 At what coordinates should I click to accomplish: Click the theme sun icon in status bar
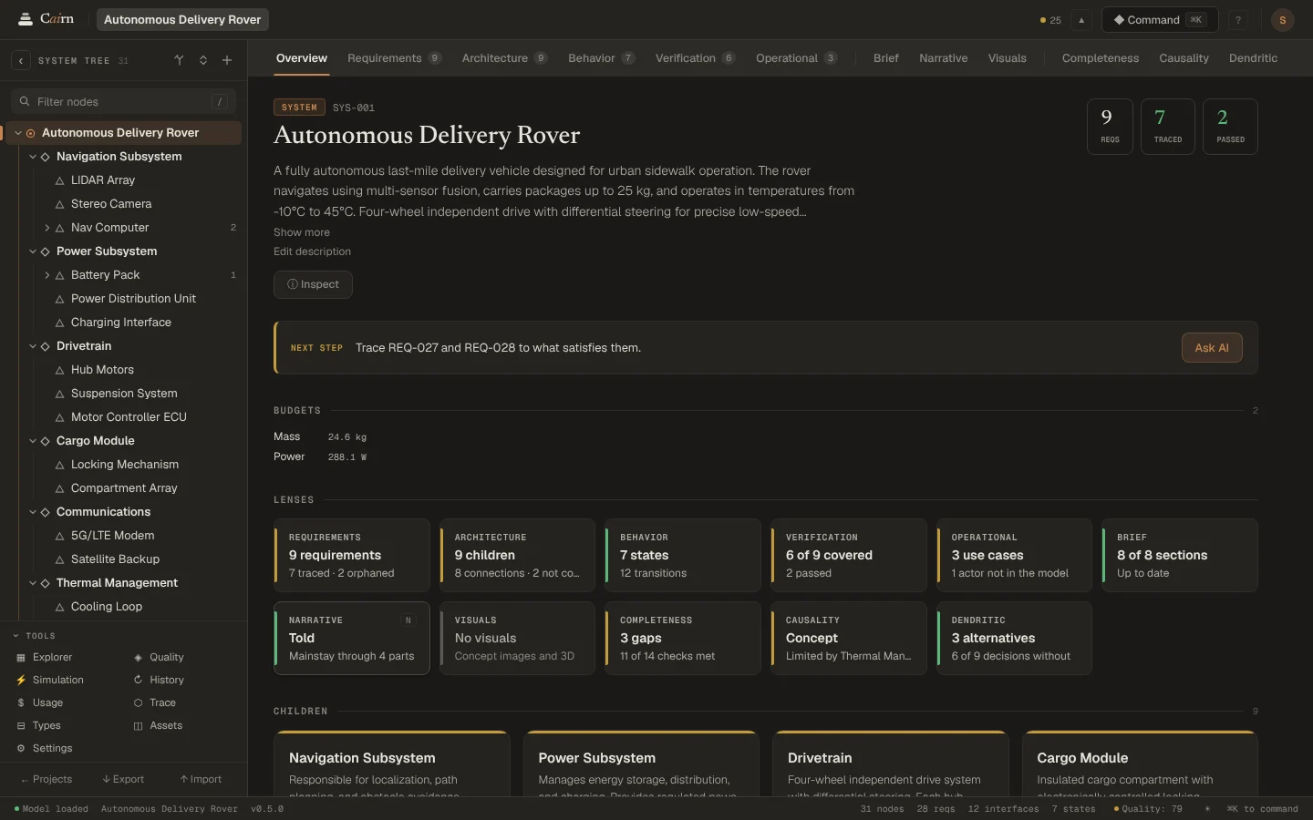(1207, 809)
